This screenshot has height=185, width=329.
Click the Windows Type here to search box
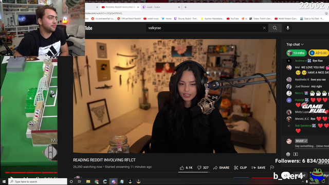pos(38,181)
